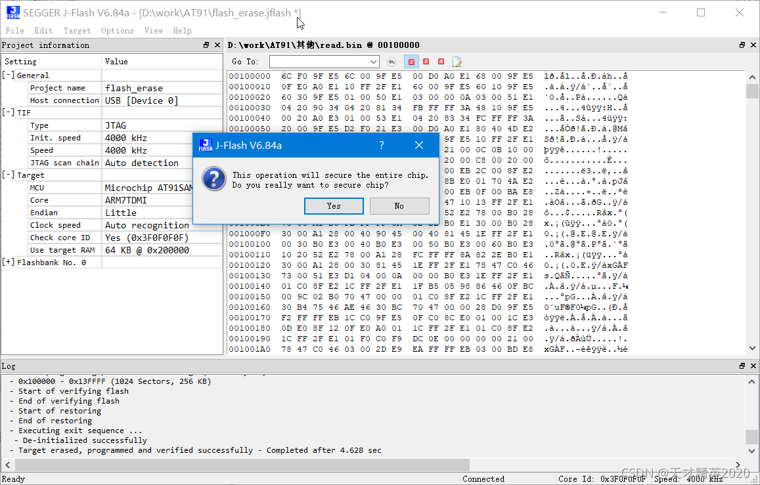Click hex row address 00100000
The width and height of the screenshot is (760, 485).
(x=250, y=76)
